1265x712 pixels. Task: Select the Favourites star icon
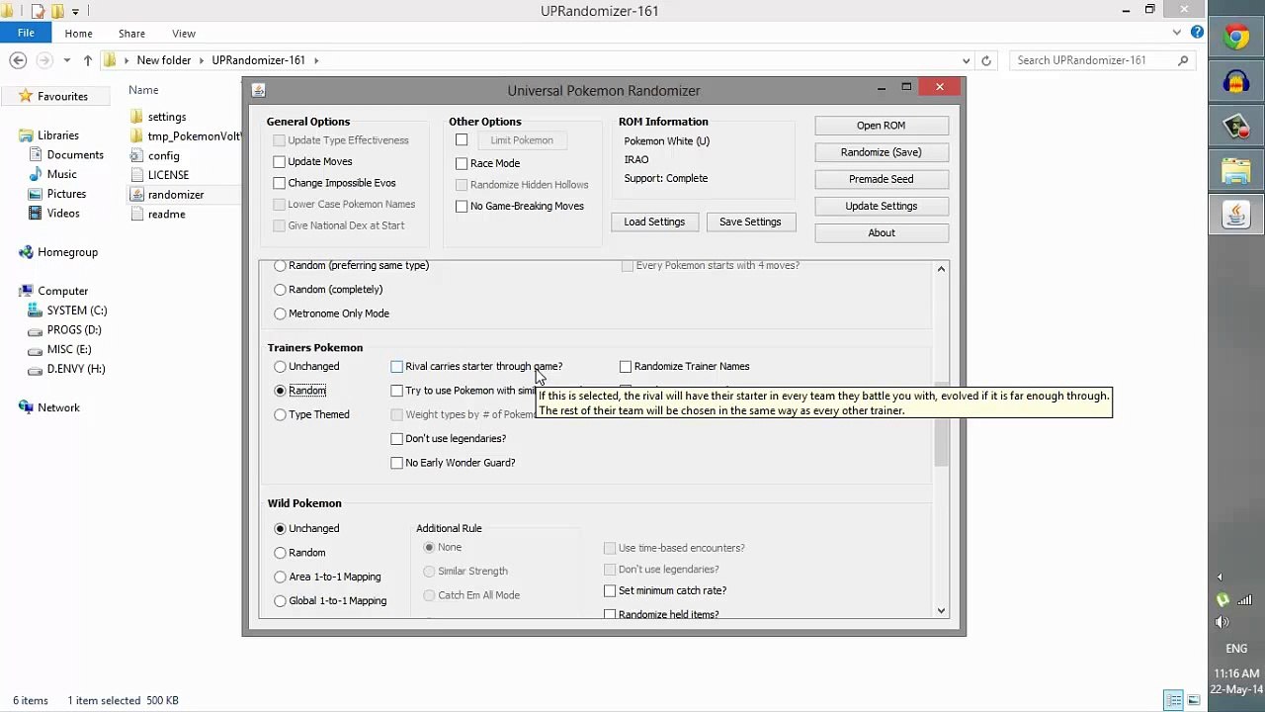point(26,96)
